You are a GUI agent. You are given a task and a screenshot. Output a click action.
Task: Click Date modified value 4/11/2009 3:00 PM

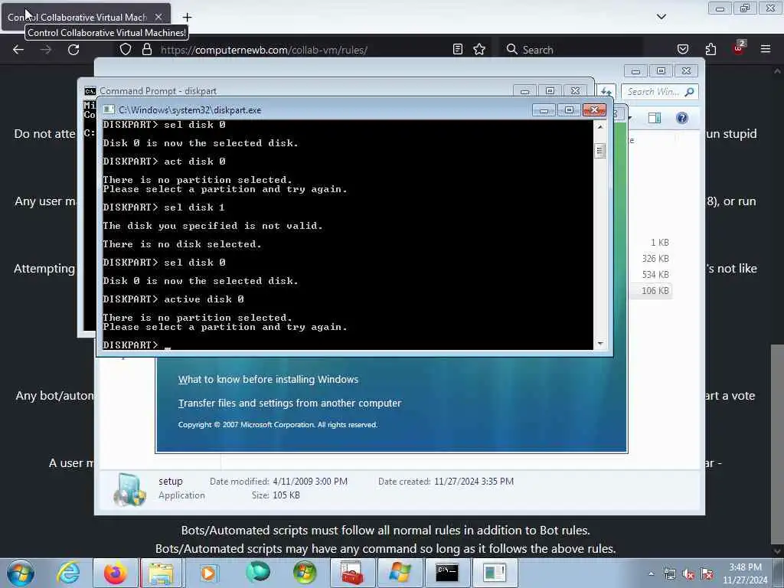[310, 482]
